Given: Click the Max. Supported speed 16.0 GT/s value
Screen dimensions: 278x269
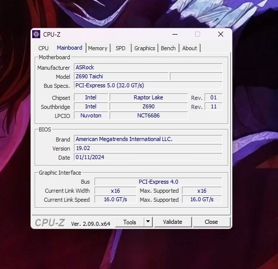Looking at the screenshot, I should (x=202, y=199).
